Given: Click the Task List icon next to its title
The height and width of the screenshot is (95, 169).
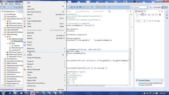Looking at the screenshot, I should [x=136, y=11].
